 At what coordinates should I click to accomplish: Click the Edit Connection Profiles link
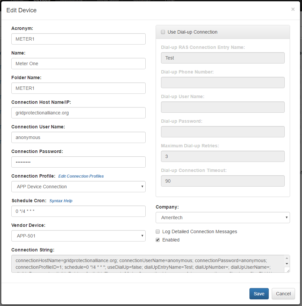(x=81, y=176)
